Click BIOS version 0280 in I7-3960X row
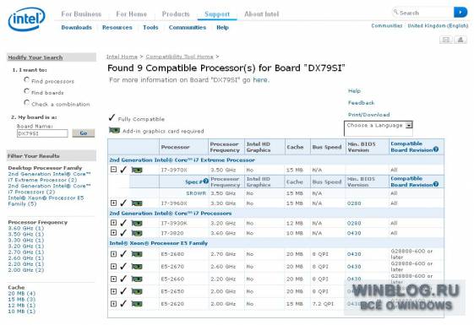 (x=354, y=203)
